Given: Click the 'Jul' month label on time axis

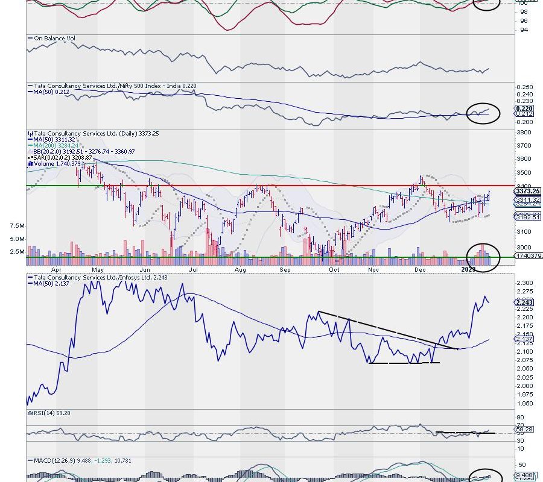Looking at the screenshot, I should coord(194,270).
